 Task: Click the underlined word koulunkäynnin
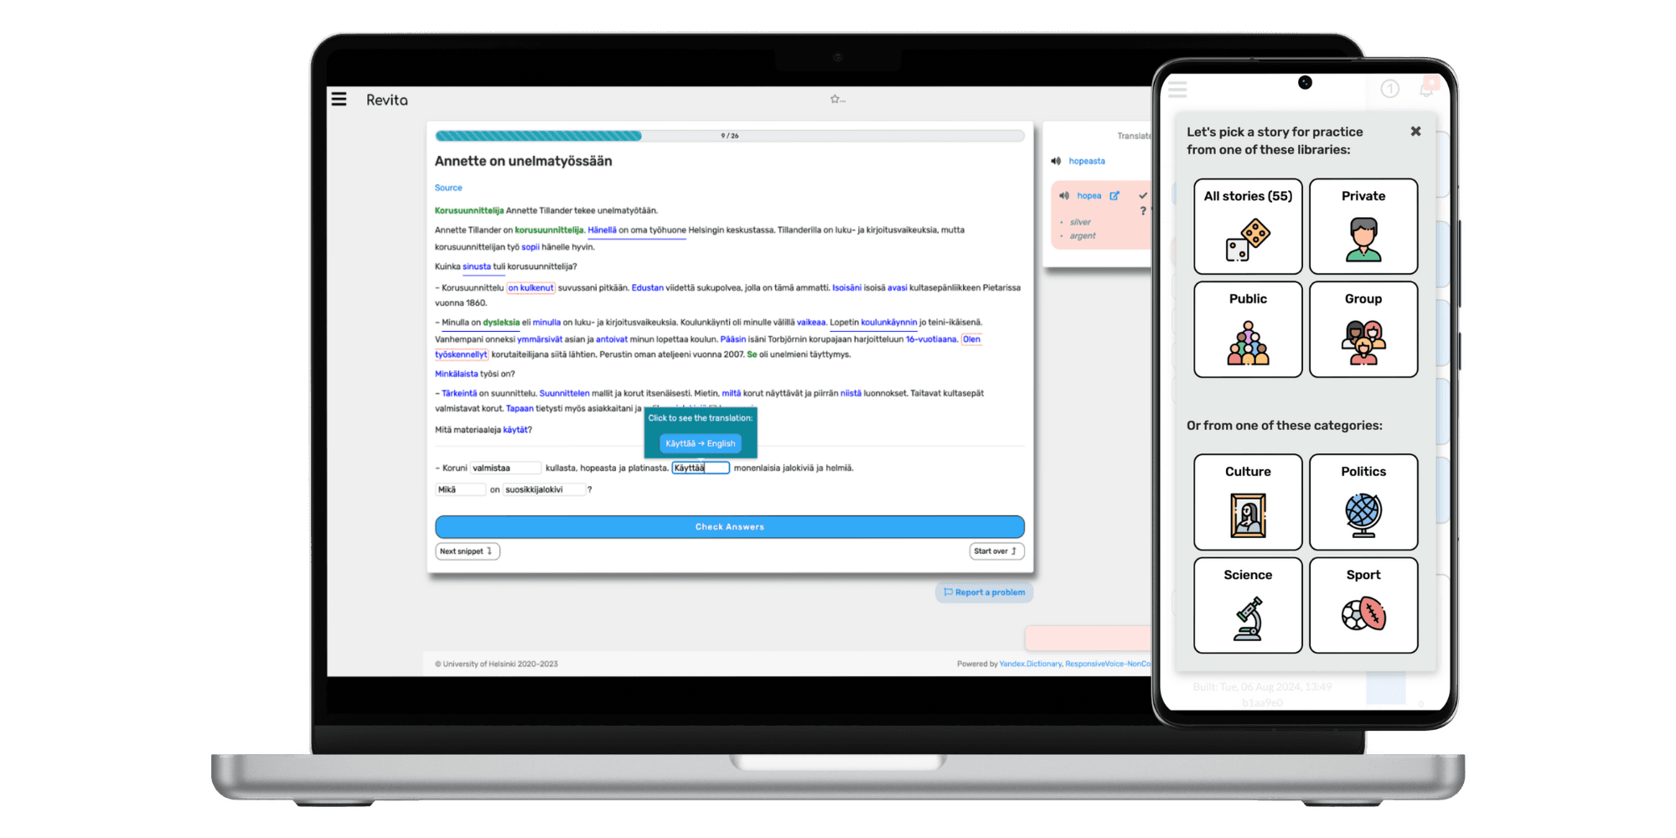point(889,322)
